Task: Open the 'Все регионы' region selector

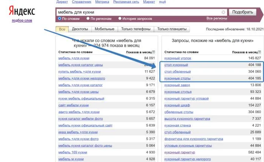Action: (x=216, y=18)
